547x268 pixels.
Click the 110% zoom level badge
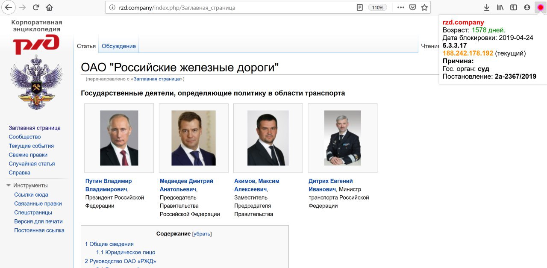(x=378, y=7)
